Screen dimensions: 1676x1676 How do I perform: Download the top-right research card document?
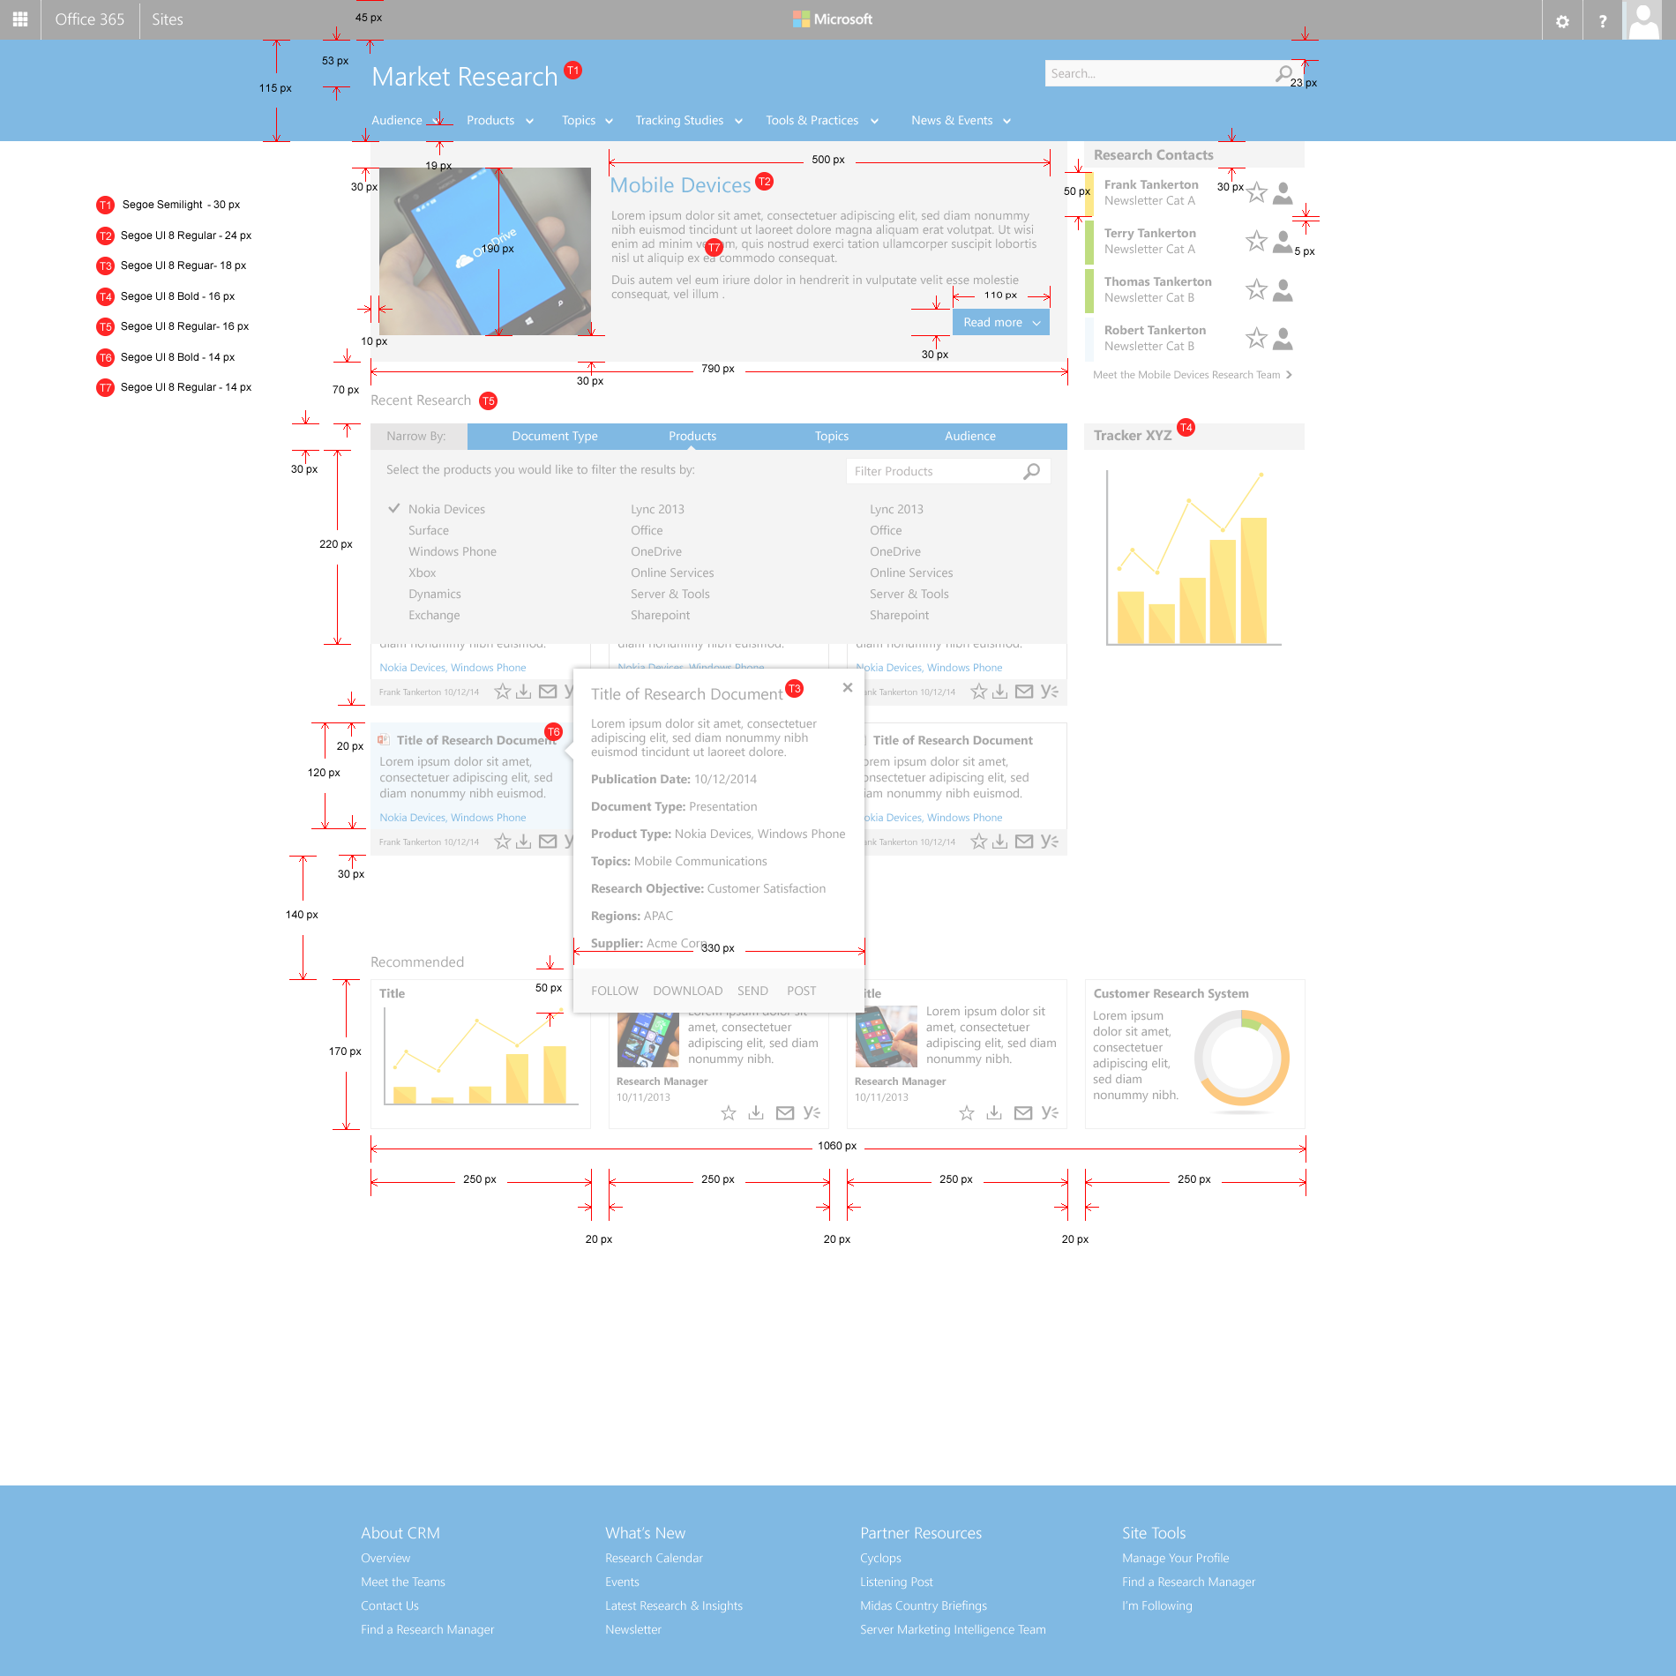[999, 692]
